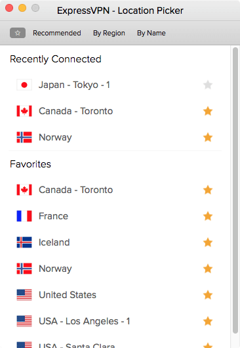Connect to Iceland in Favorites
Screen dimensions: 240x348
115,242
